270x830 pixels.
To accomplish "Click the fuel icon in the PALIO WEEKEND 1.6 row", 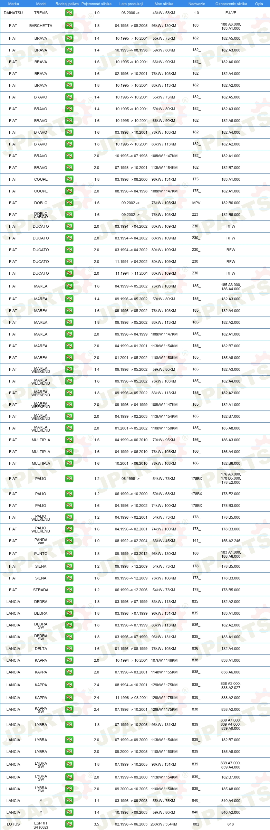I will tap(69, 529).
